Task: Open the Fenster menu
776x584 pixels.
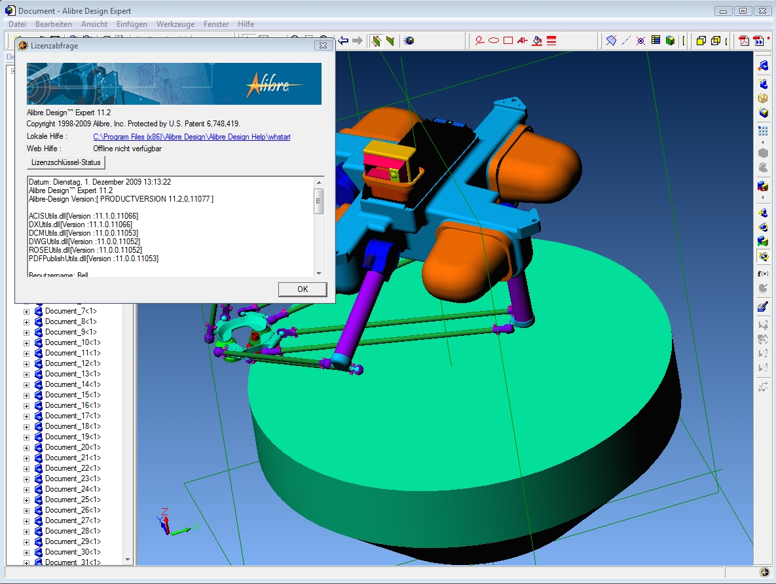Action: click(216, 24)
